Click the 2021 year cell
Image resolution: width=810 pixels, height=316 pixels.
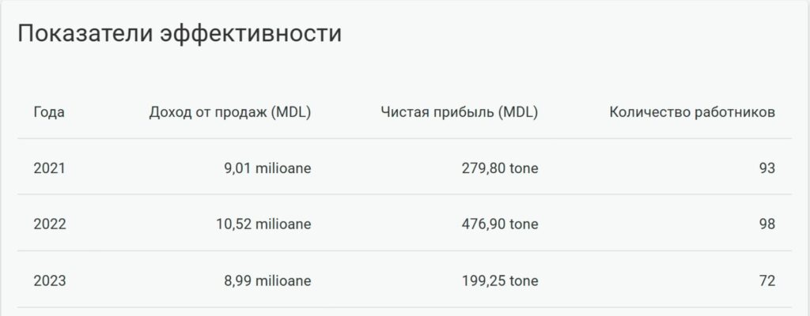(x=50, y=168)
